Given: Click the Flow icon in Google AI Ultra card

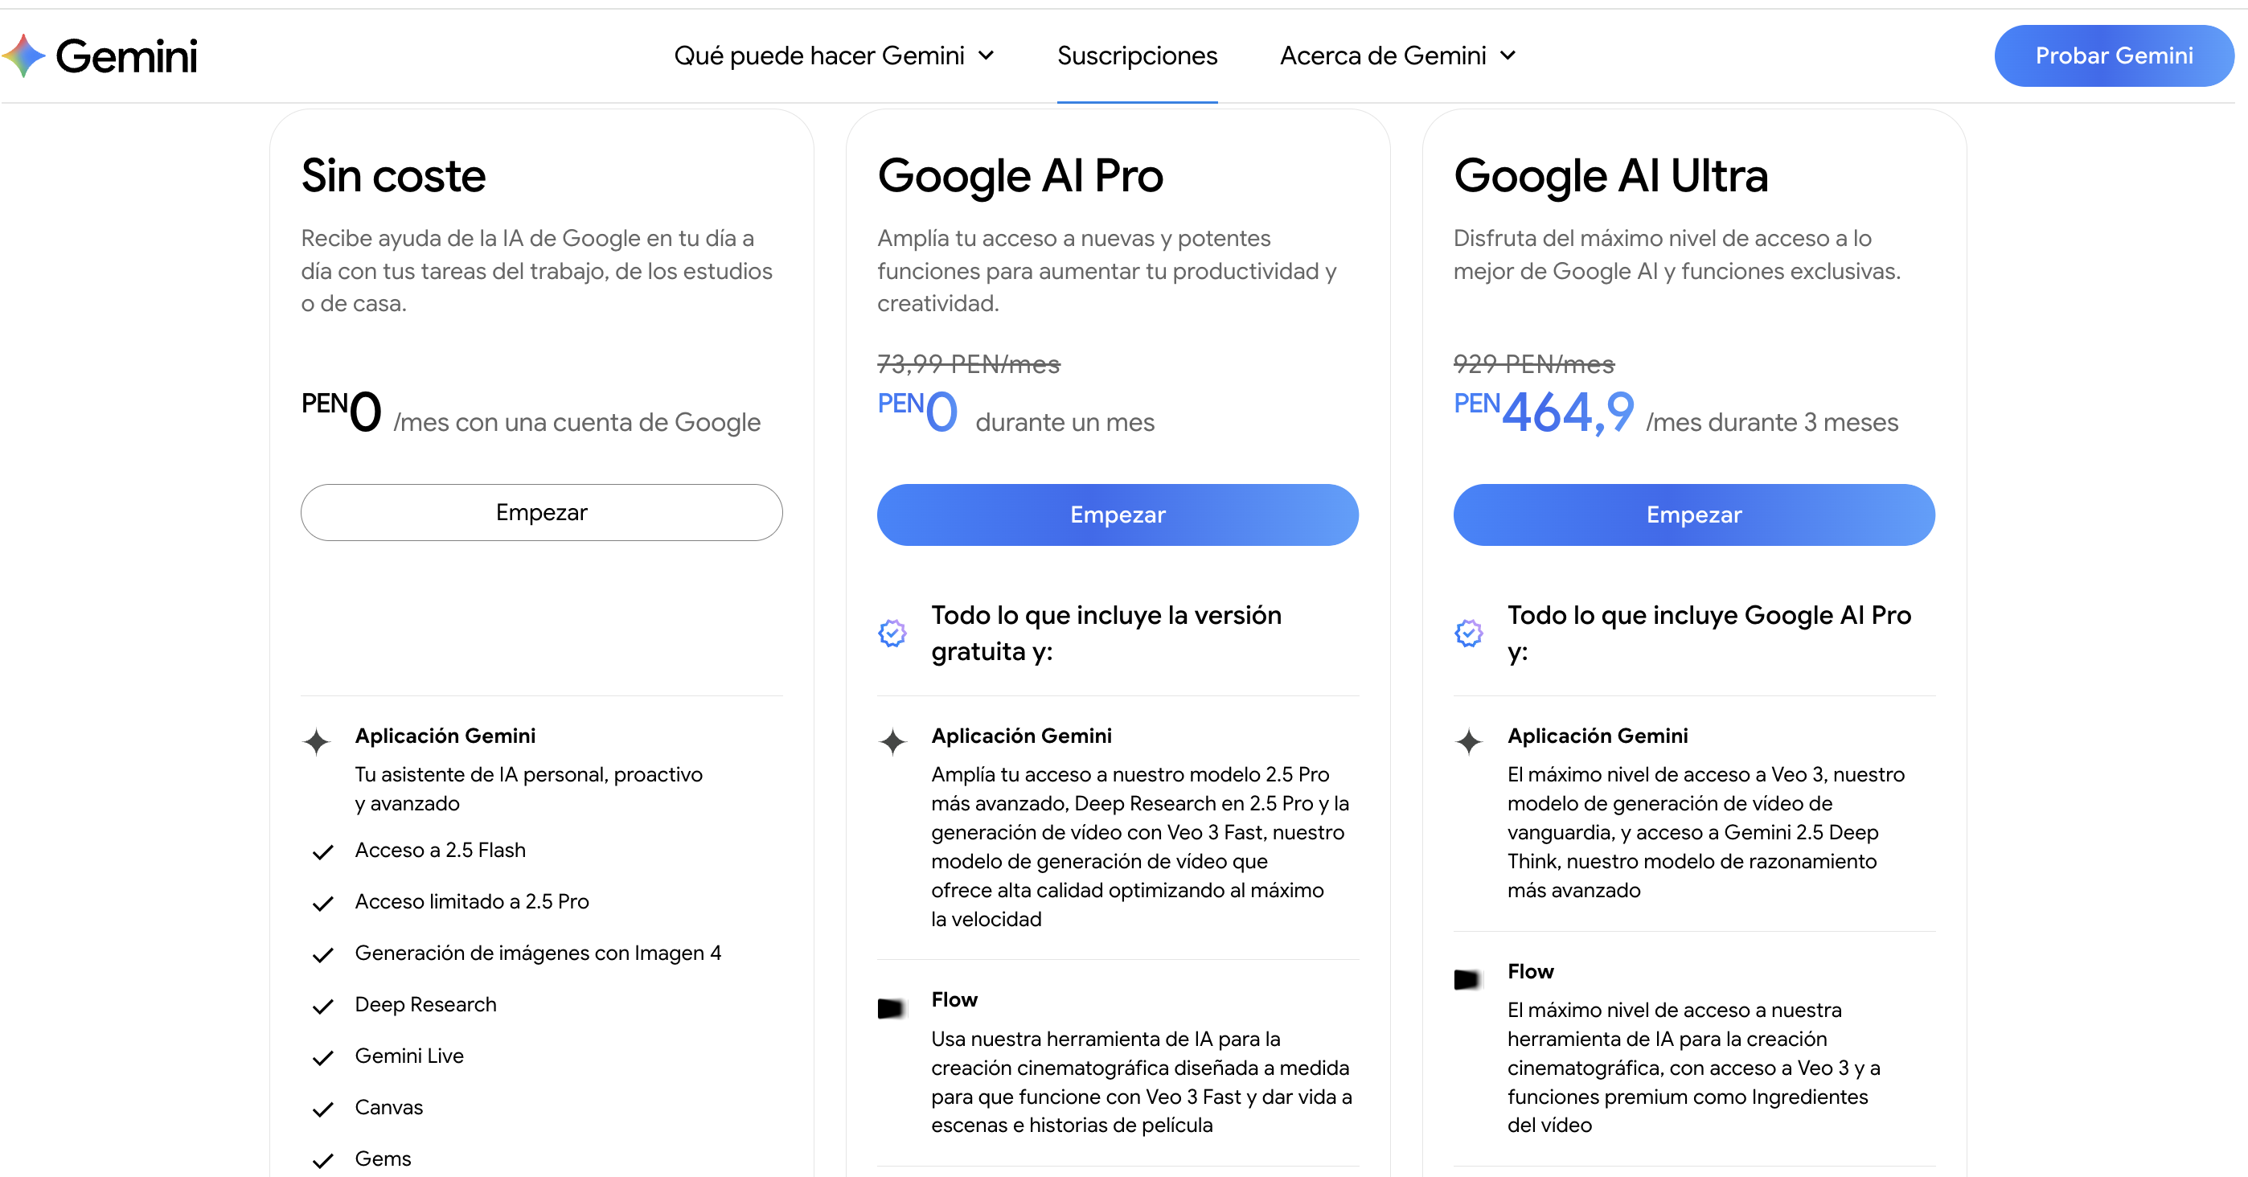Looking at the screenshot, I should [x=1467, y=979].
